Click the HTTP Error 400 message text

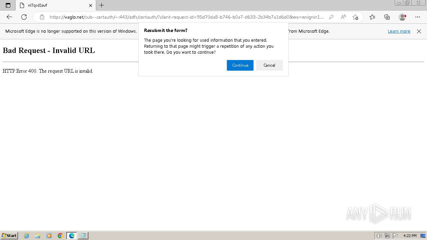click(48, 71)
